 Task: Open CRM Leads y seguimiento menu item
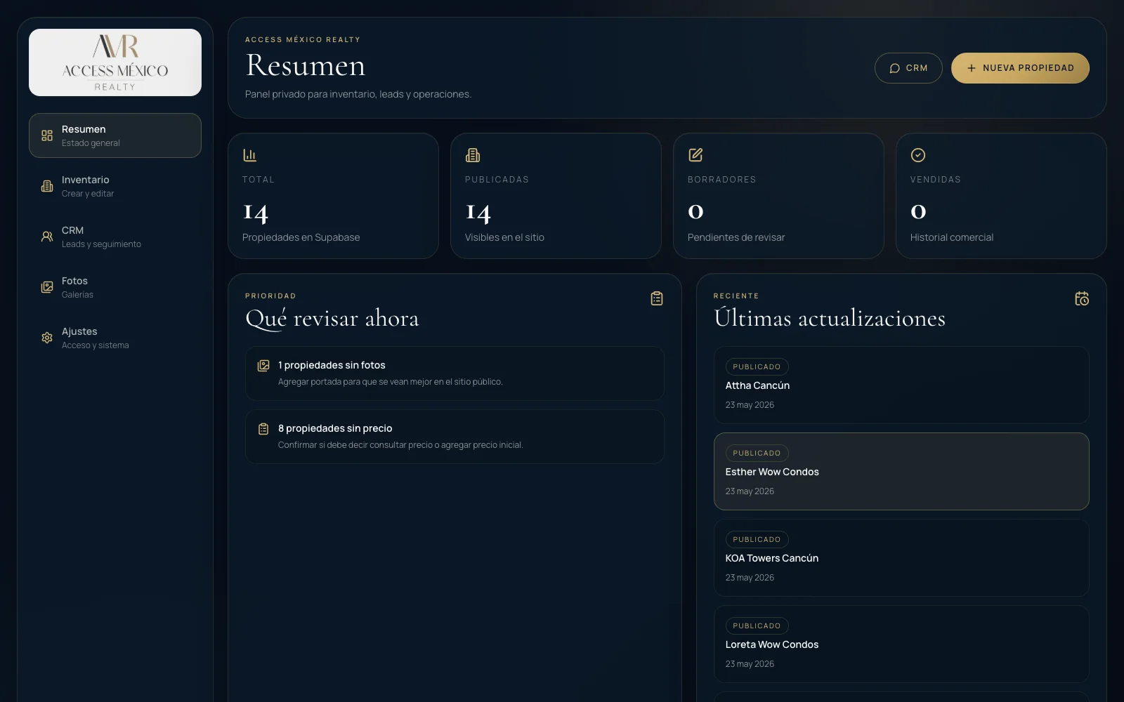point(115,237)
